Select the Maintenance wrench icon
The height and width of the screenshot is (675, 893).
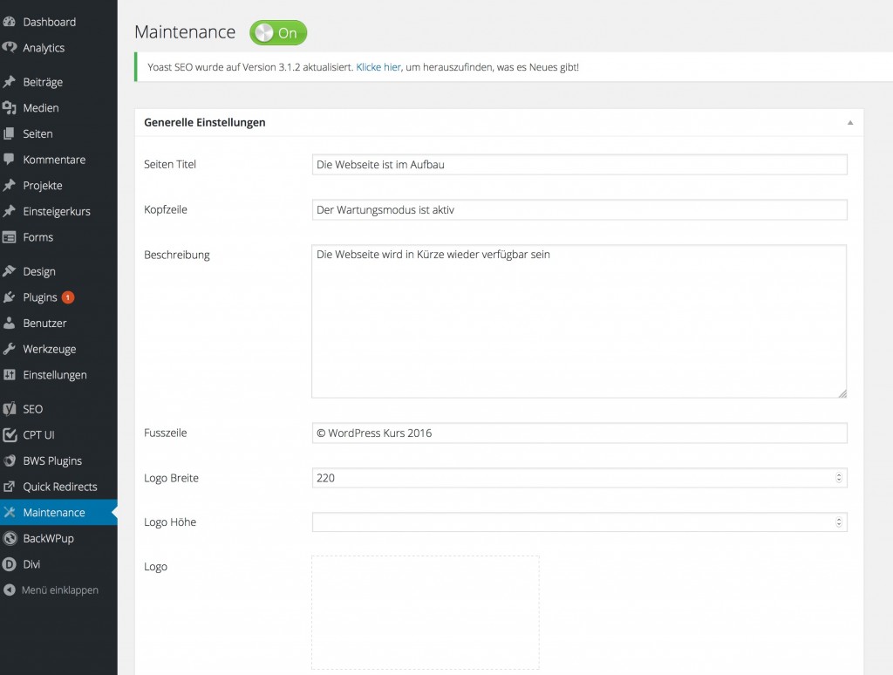pos(14,513)
